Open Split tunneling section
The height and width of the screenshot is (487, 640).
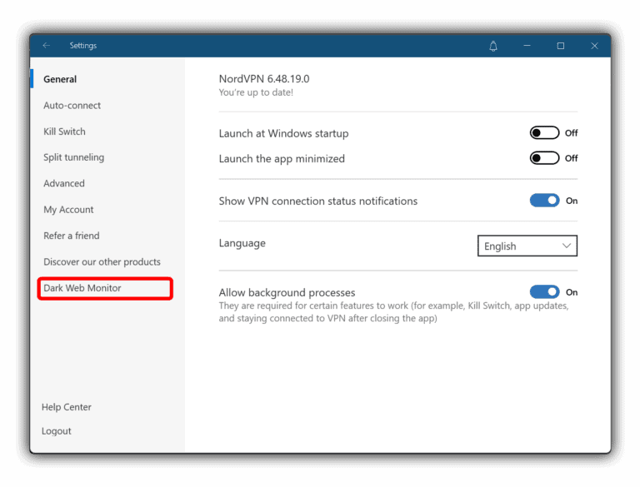(73, 157)
